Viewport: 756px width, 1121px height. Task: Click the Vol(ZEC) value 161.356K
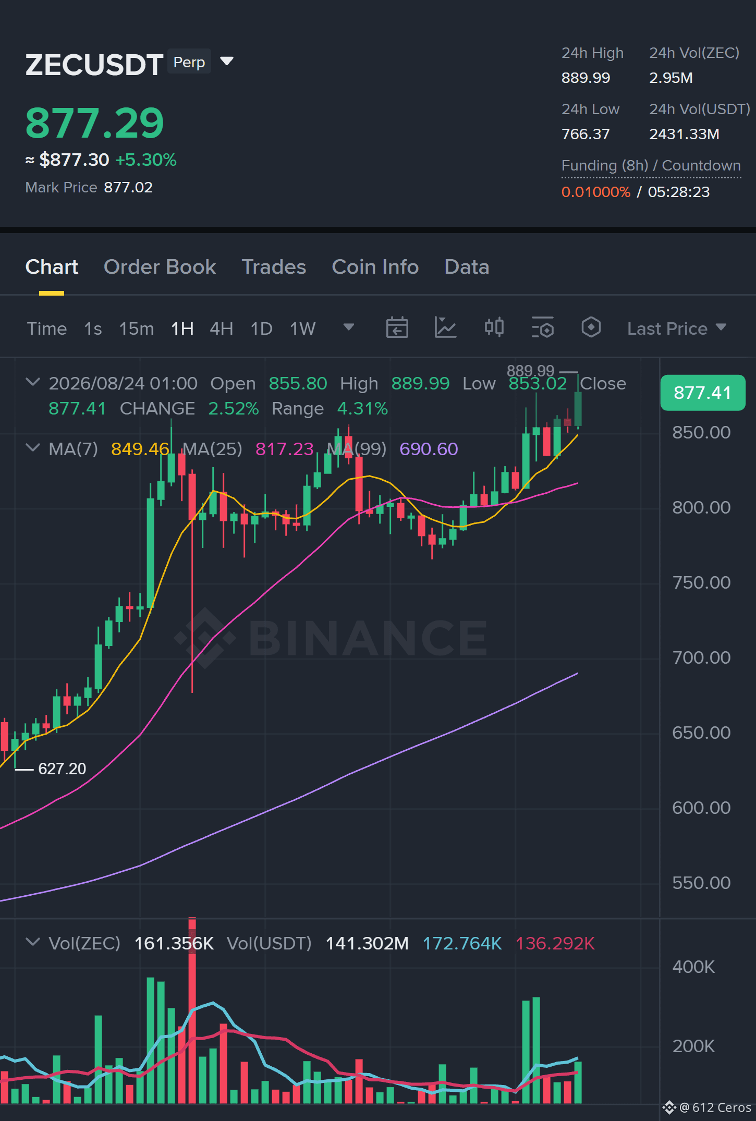[x=174, y=943]
